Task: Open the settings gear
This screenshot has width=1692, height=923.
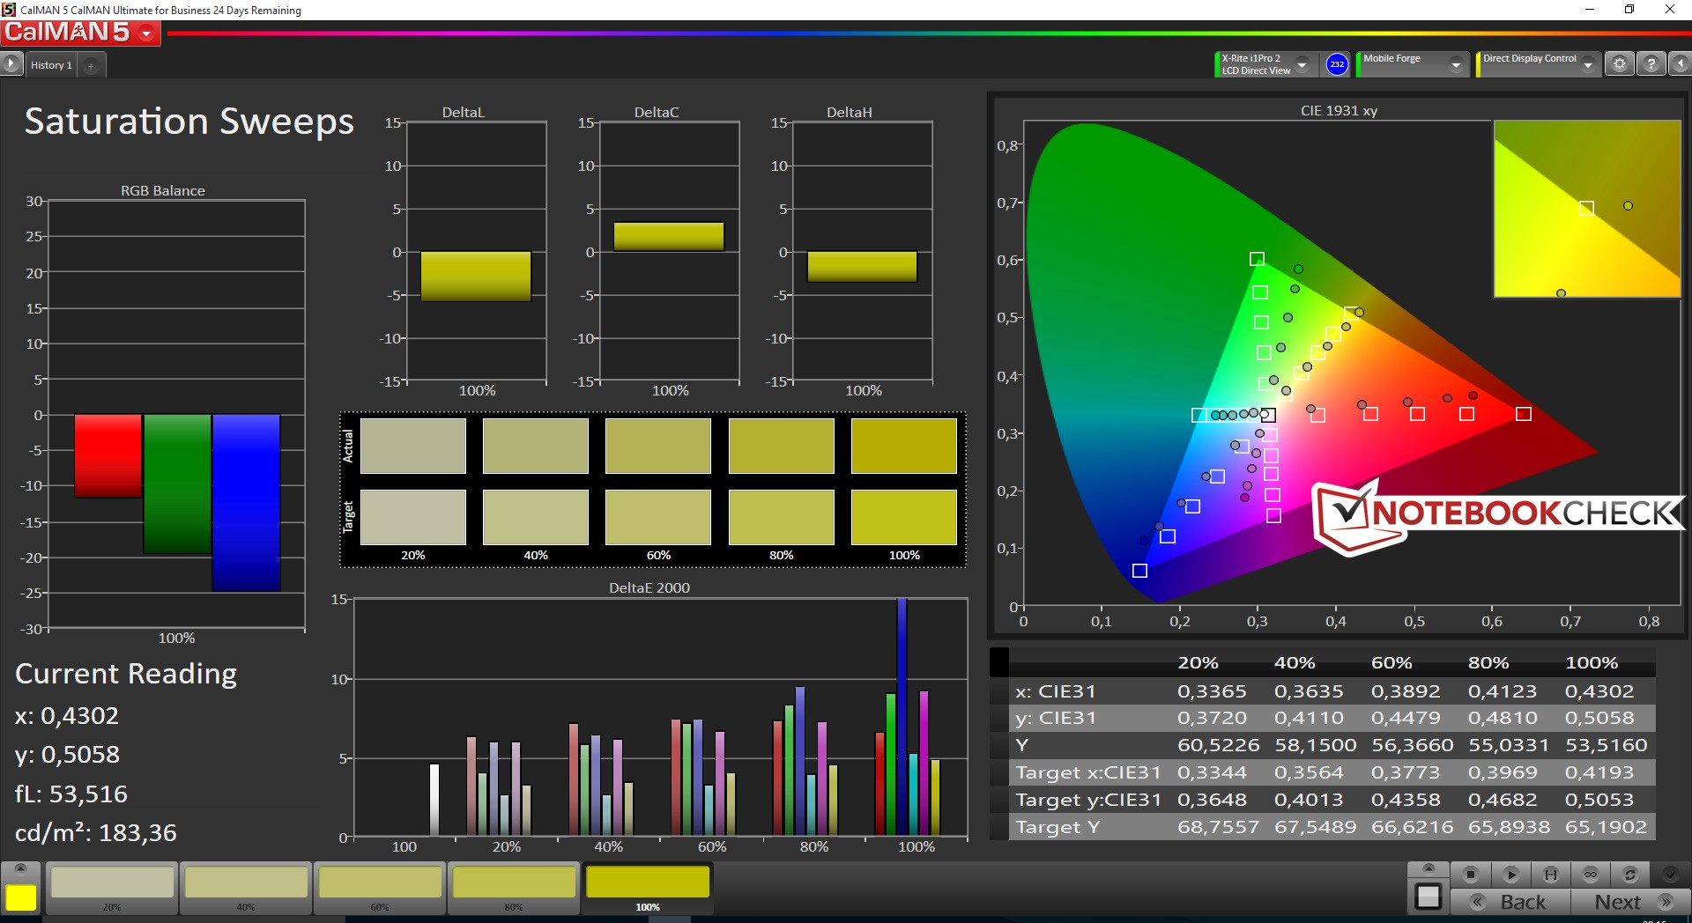Action: point(1619,64)
